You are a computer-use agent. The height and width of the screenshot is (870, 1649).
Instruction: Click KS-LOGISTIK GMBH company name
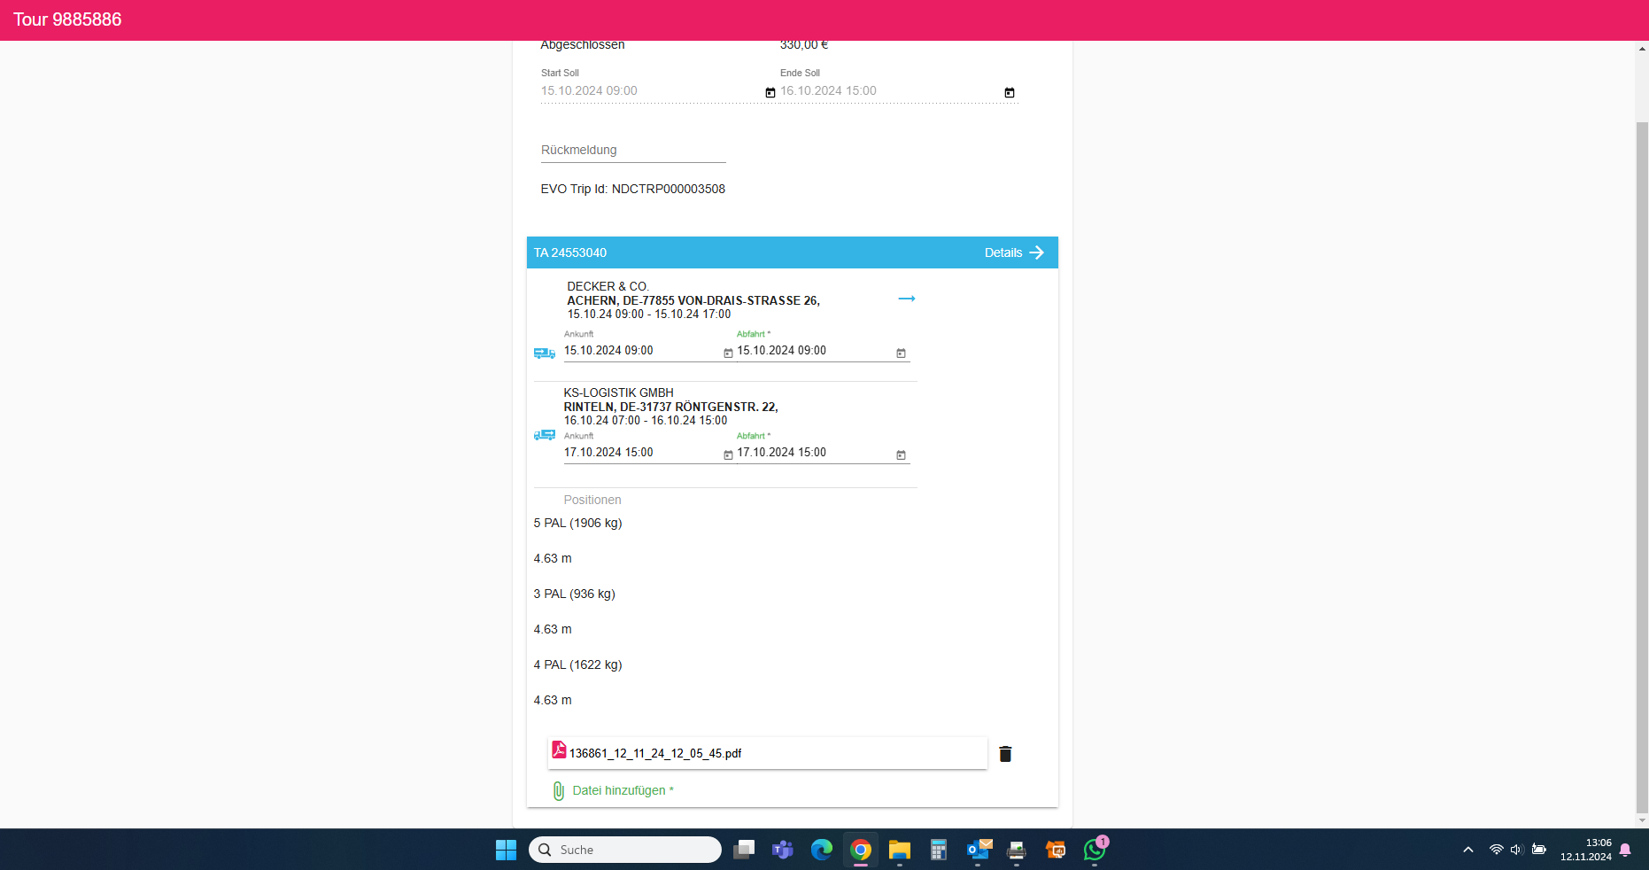tap(619, 392)
